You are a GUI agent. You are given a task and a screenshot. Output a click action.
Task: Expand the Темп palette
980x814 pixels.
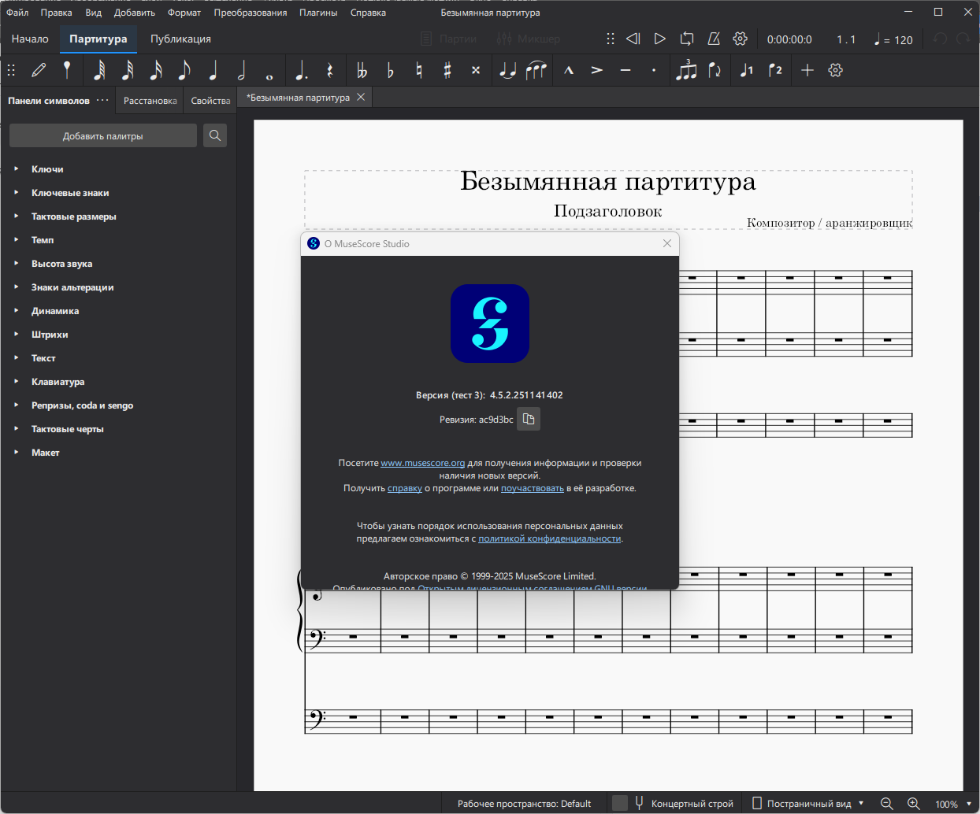pos(16,239)
